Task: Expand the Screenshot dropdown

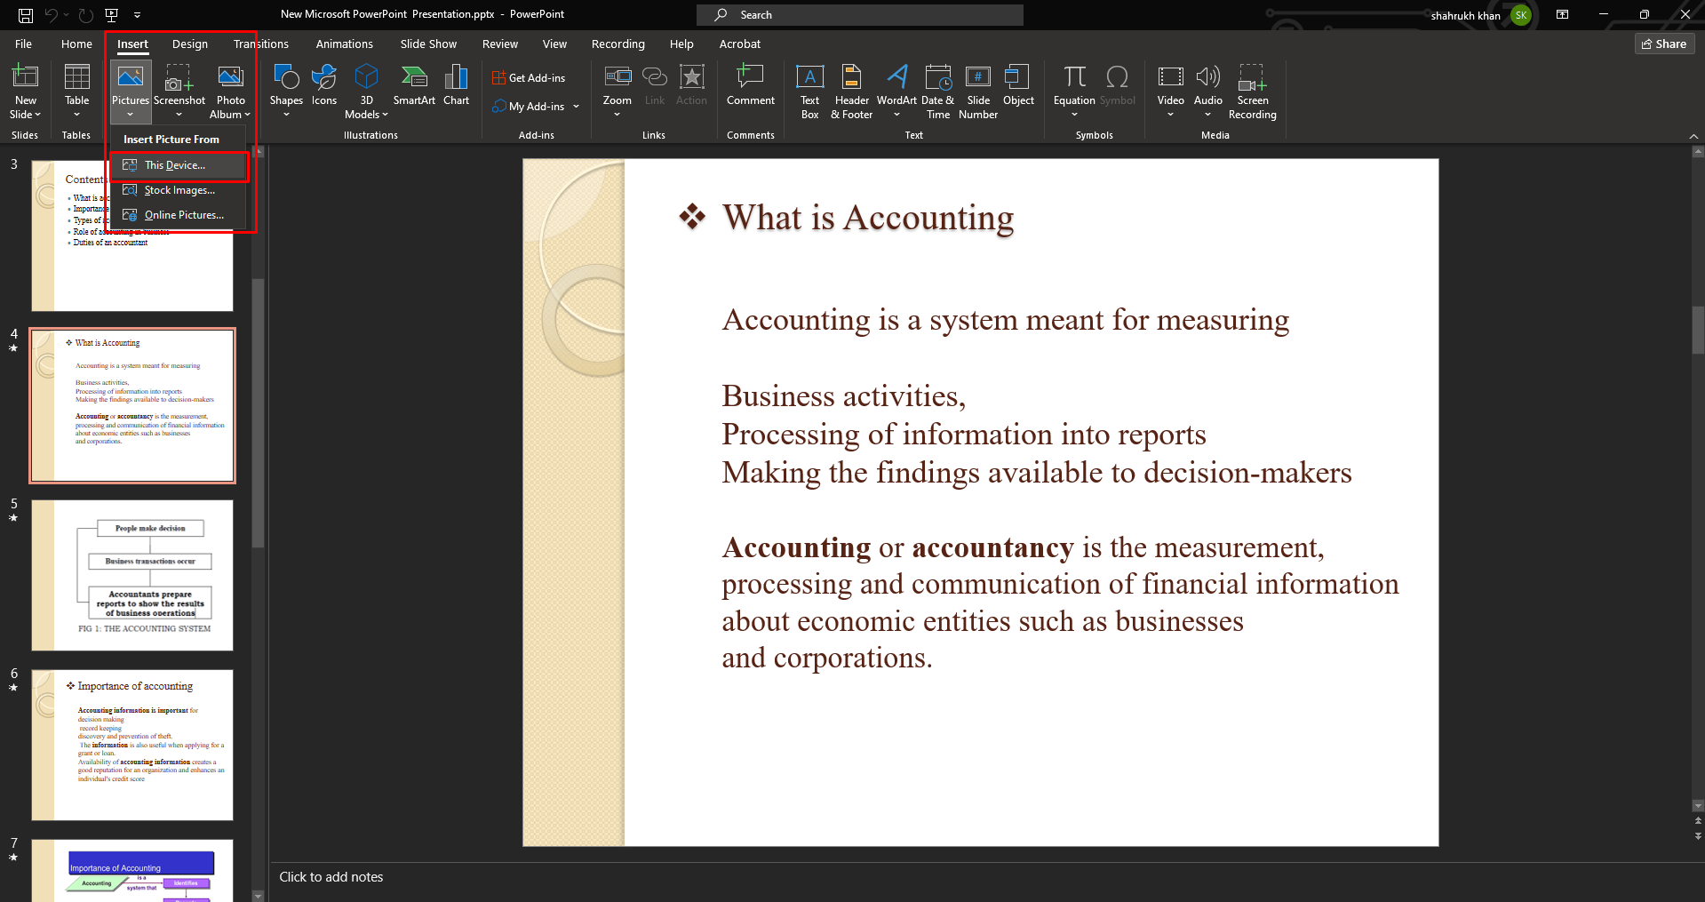Action: (179, 115)
